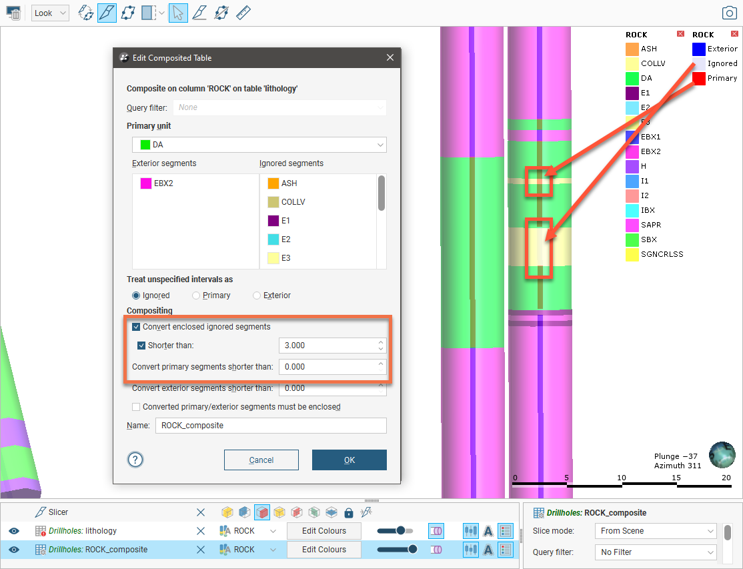Click the clear scene icon in toolbar

[x=13, y=13]
